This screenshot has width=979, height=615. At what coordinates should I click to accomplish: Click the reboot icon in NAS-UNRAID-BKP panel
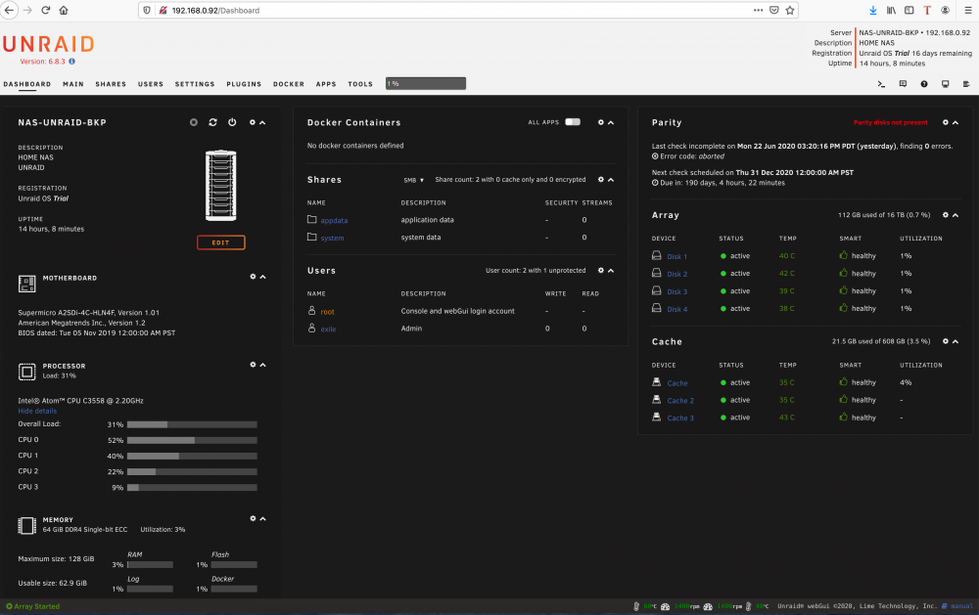212,122
